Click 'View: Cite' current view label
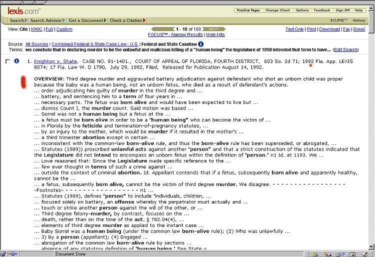The image size is (375, 257). pos(17,29)
